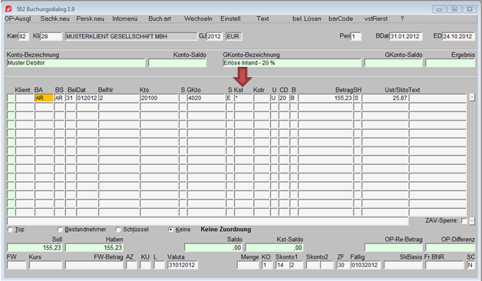The image size is (482, 281).
Task: Select the Bestandnehmer radio button
Action: point(60,230)
